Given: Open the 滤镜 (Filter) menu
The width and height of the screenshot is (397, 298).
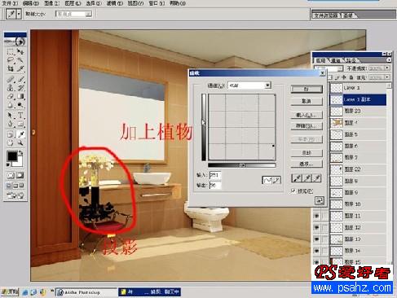Looking at the screenshot, I should pos(115,3).
